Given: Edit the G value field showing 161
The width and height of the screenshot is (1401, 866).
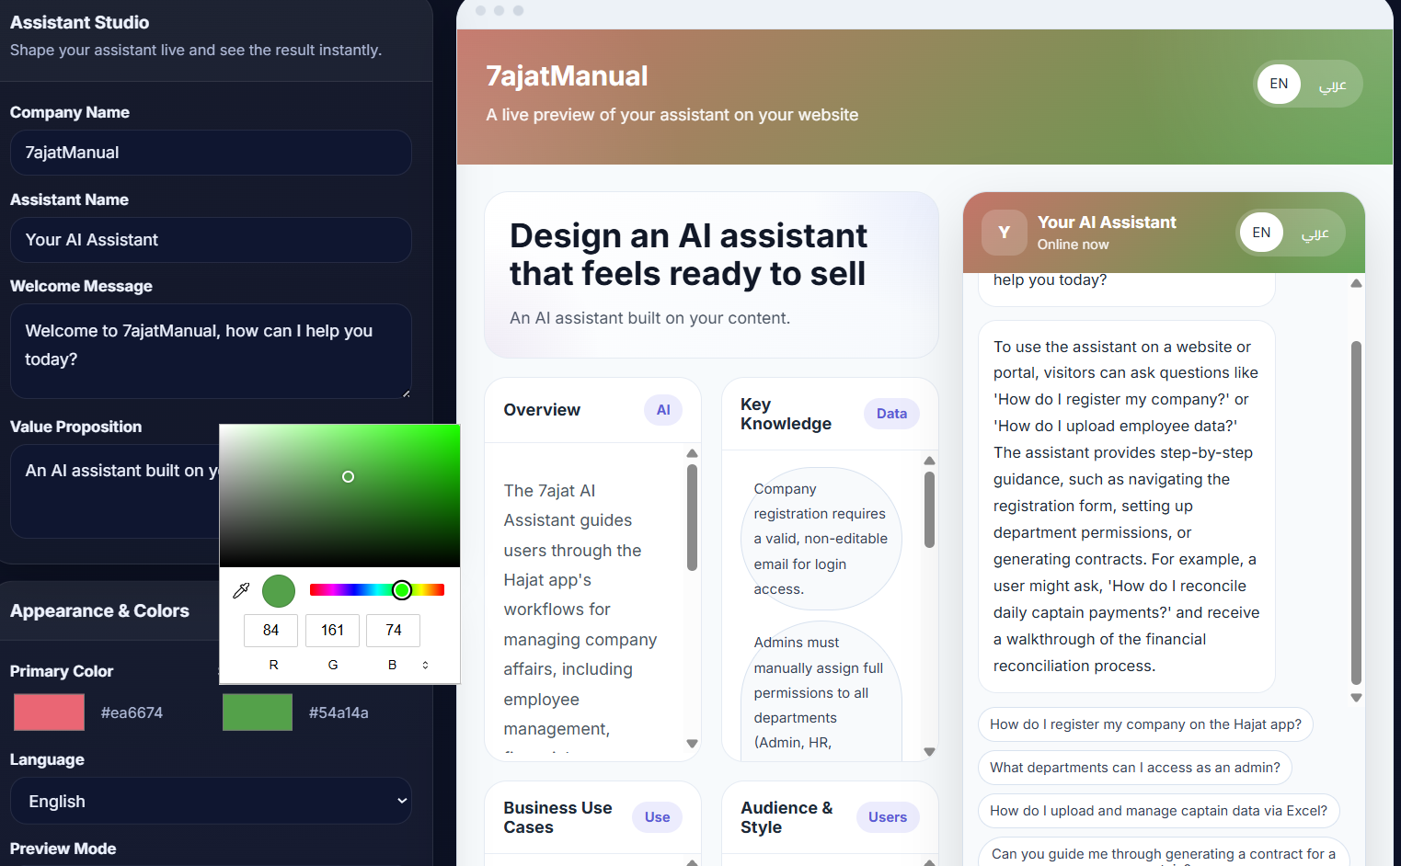Looking at the screenshot, I should pyautogui.click(x=332, y=631).
